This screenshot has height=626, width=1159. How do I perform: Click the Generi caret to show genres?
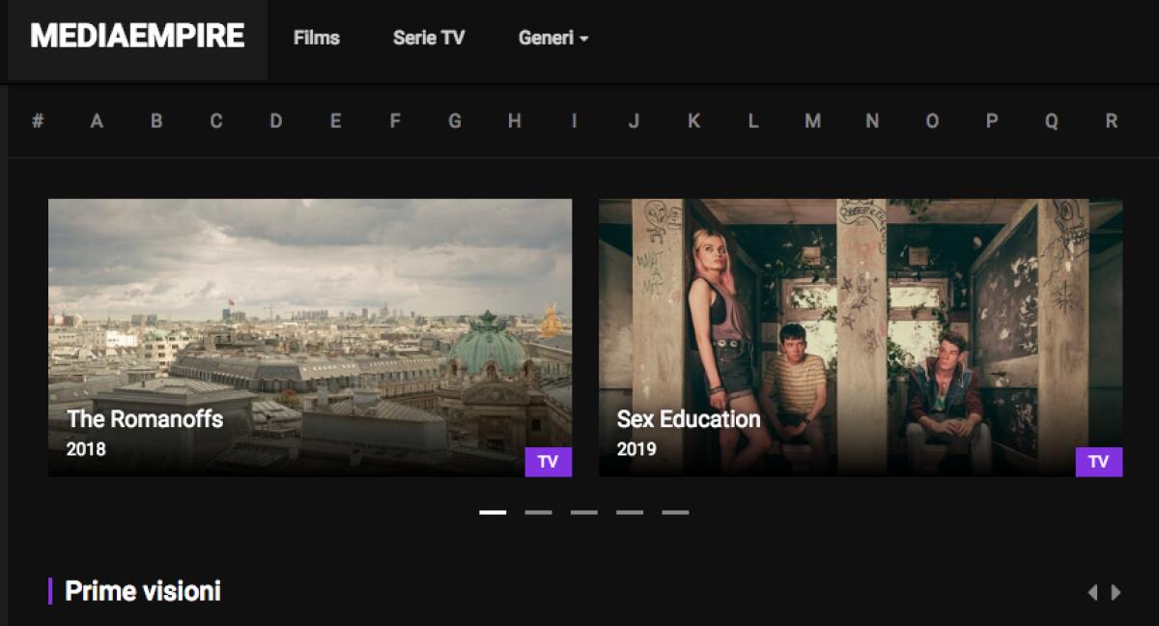(582, 40)
